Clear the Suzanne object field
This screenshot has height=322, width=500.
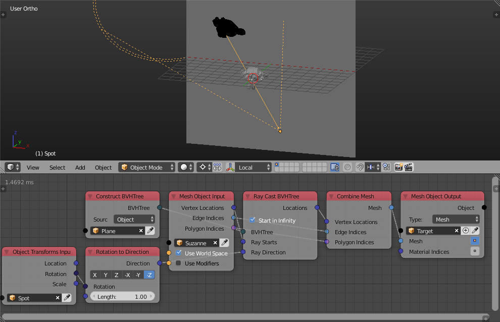point(215,243)
